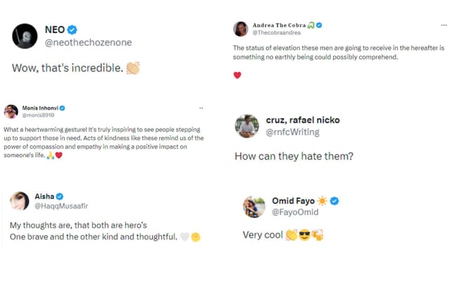The width and height of the screenshot is (450, 281).
Task: Open the @neothechozenone handle link
Action: (89, 43)
